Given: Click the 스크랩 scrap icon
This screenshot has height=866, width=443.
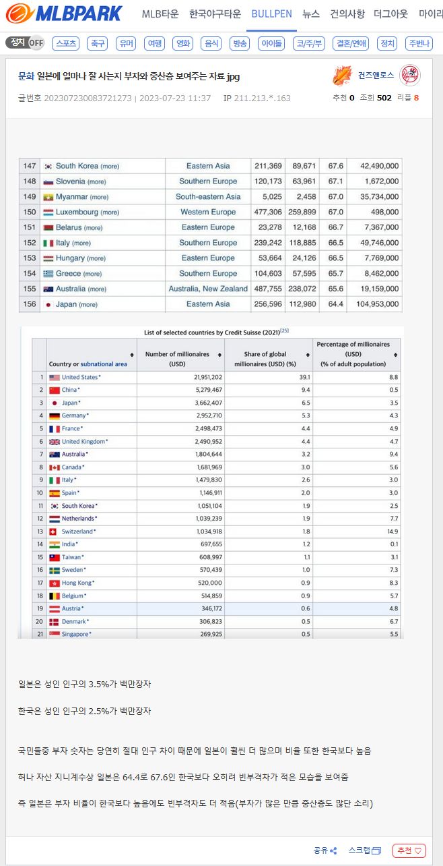Looking at the screenshot, I should click(376, 850).
